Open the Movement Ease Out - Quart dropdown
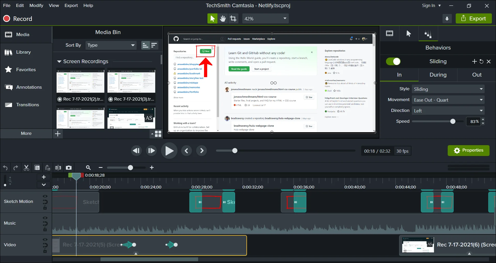The image size is (496, 263). coord(448,100)
